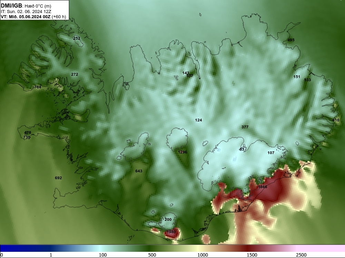Click the map value 1980

point(171,232)
